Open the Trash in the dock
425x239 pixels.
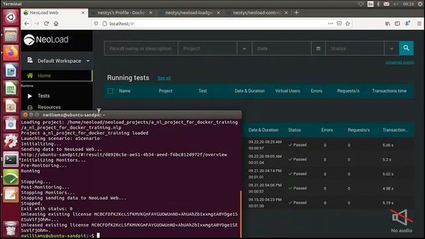pyautogui.click(x=11, y=229)
